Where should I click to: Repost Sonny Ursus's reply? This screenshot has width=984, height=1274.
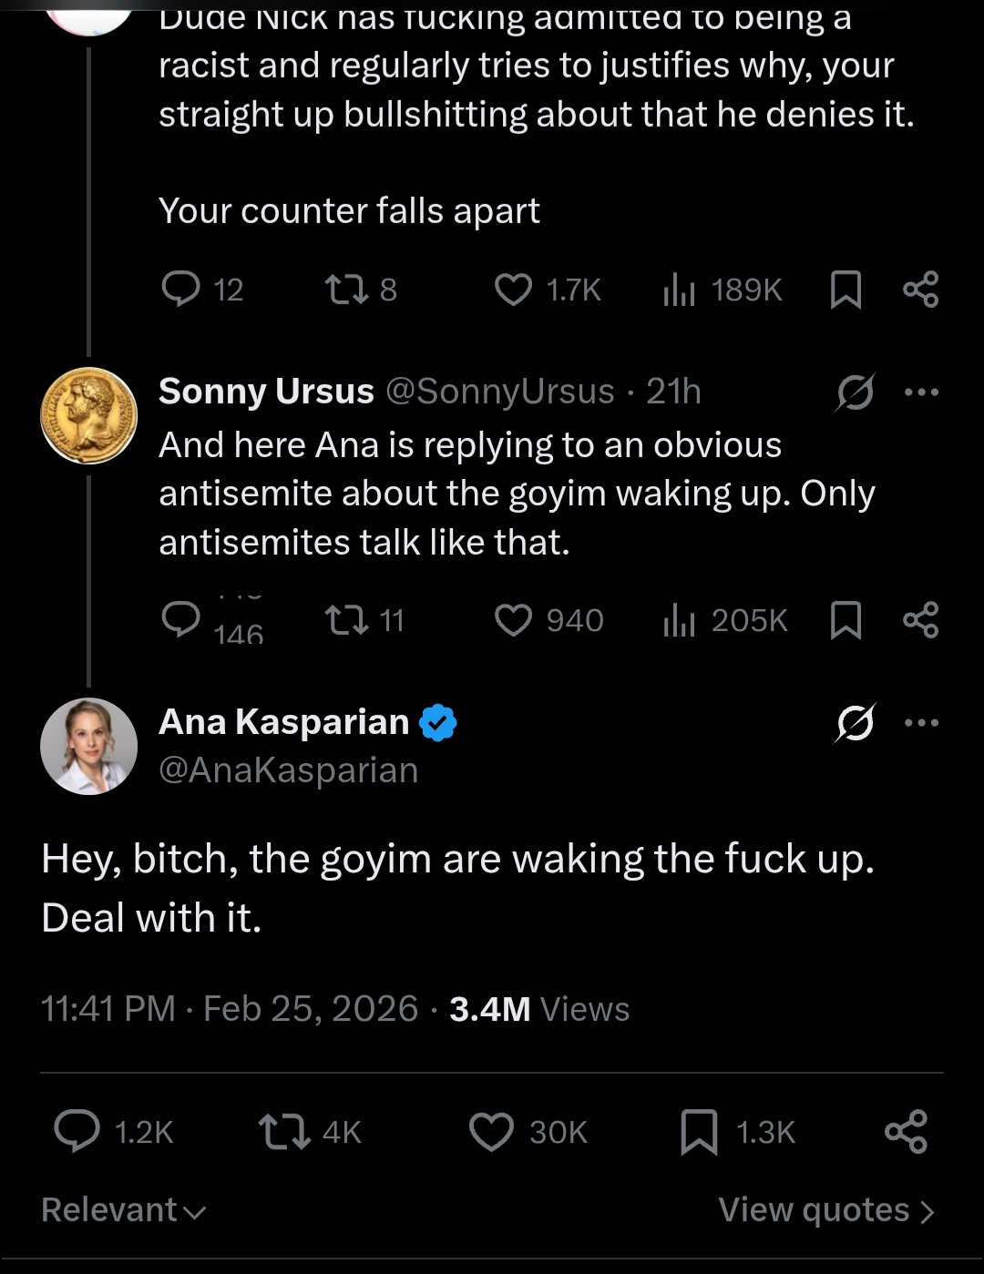[346, 620]
